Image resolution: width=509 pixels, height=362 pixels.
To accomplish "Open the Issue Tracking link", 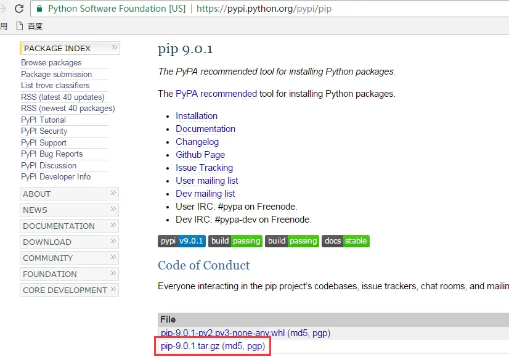I will (x=204, y=168).
